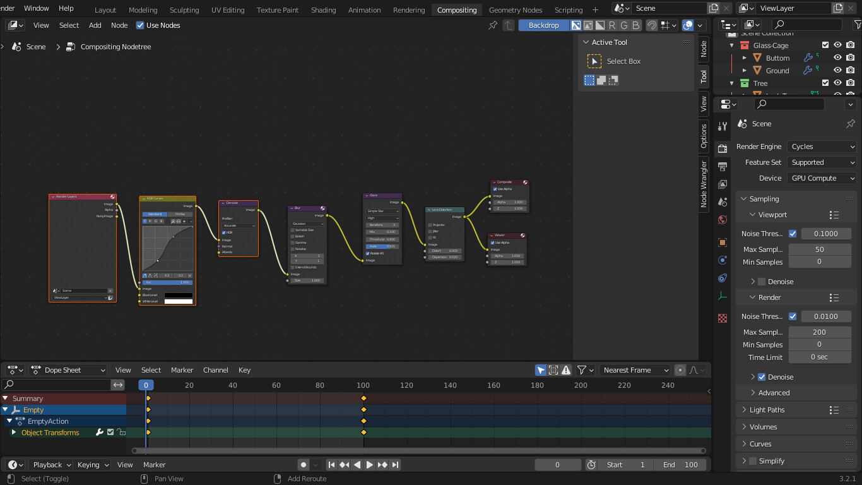Toggle the Backdrop button
This screenshot has width=862, height=485.
point(543,25)
